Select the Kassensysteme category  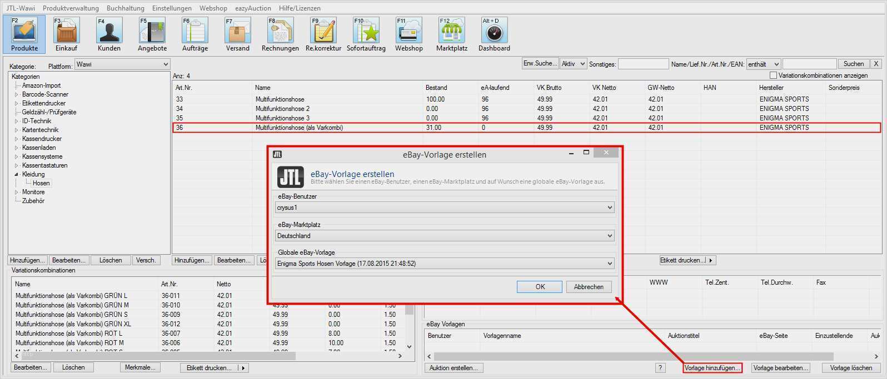tap(42, 156)
